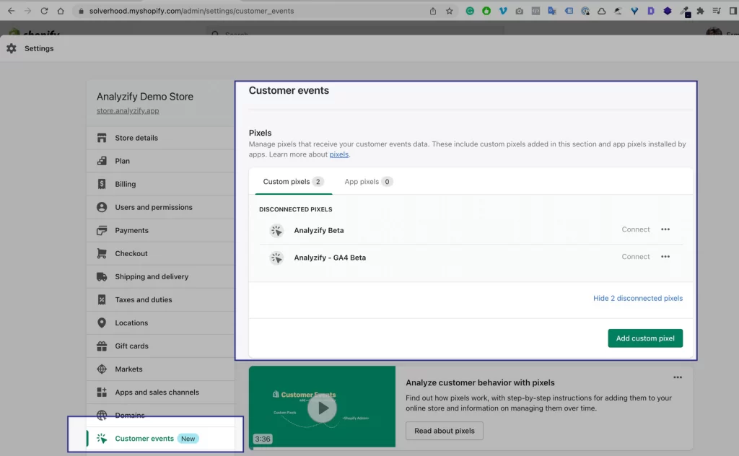Click the Payments card icon
This screenshot has width=739, height=456.
101,230
